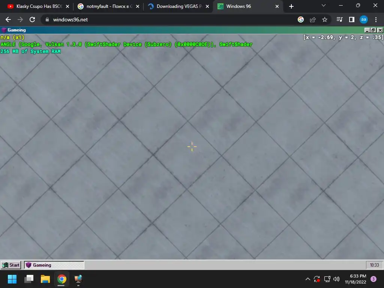Image resolution: width=384 pixels, height=288 pixels.
Task: Open Task View on the taskbar
Action: [x=29, y=279]
